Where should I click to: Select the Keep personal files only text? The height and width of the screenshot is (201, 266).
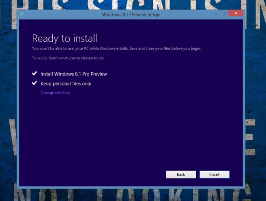point(66,84)
